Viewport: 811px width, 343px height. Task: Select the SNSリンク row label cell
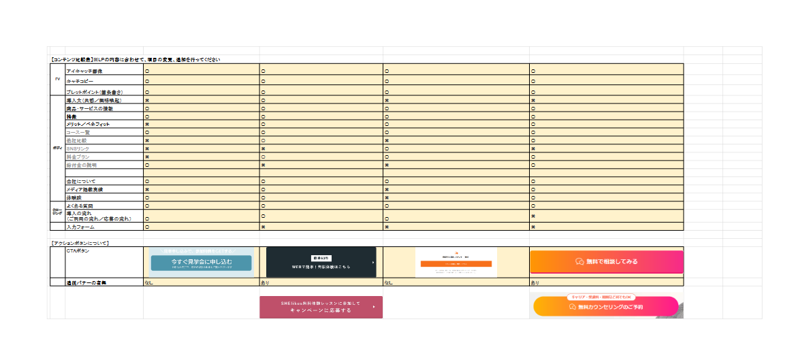point(104,148)
